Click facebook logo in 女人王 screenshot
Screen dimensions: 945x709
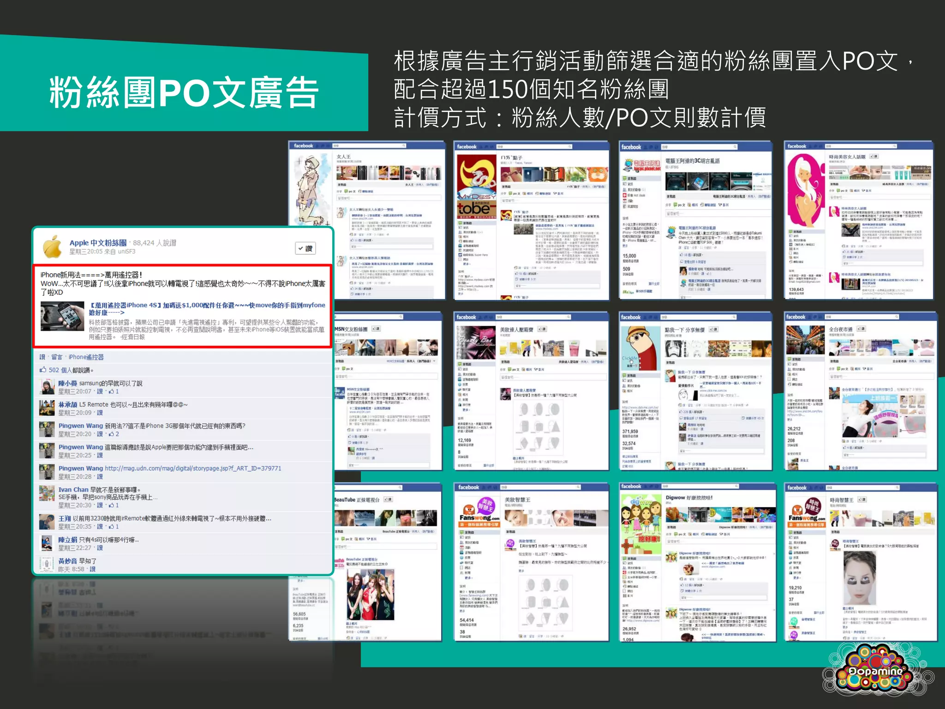click(x=303, y=146)
